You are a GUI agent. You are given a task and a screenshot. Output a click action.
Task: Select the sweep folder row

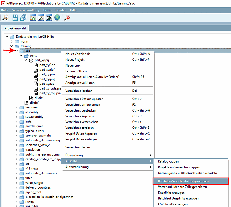click(x=30, y=201)
